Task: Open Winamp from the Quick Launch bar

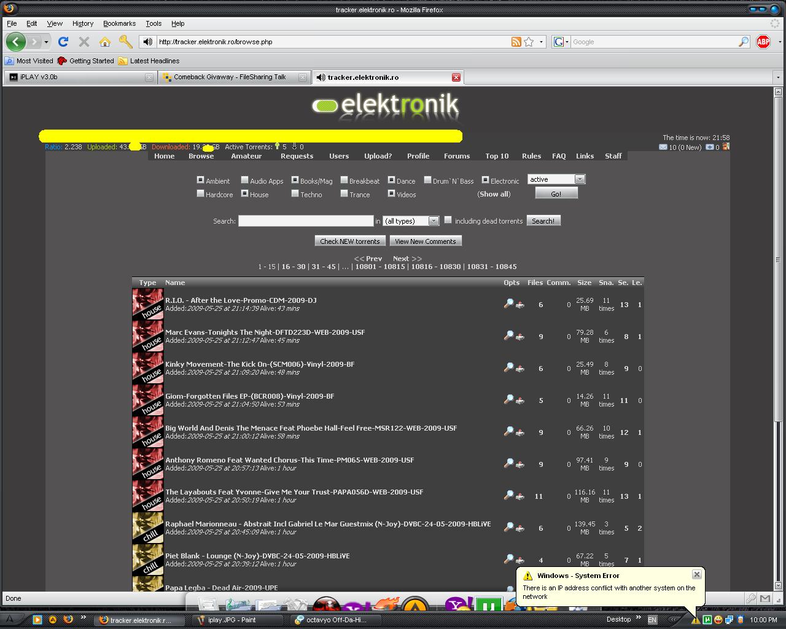Action: coord(52,620)
